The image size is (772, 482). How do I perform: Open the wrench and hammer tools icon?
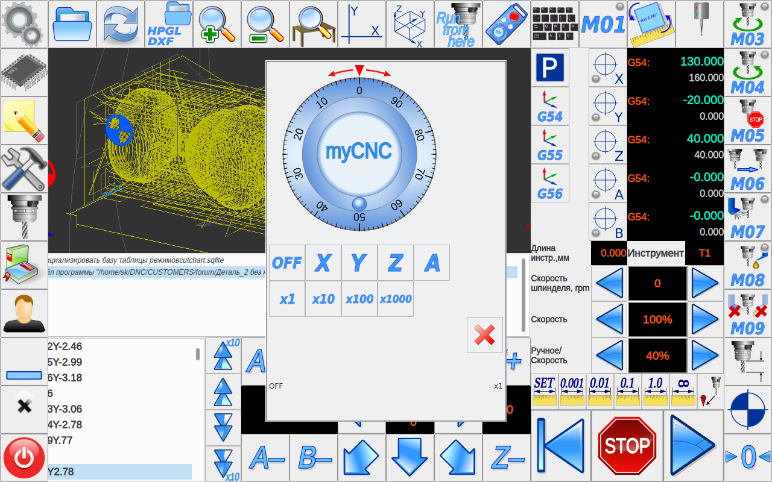[24, 169]
